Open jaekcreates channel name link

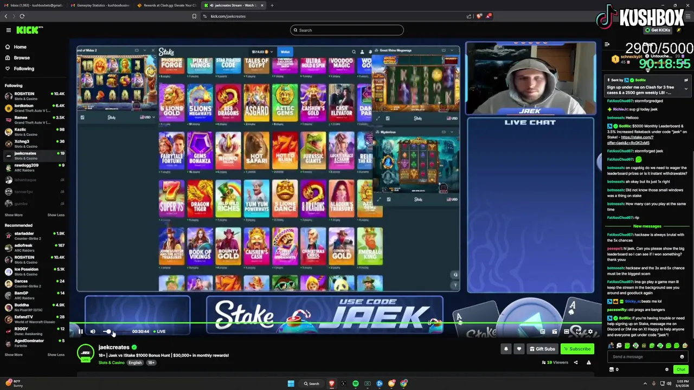tap(114, 347)
